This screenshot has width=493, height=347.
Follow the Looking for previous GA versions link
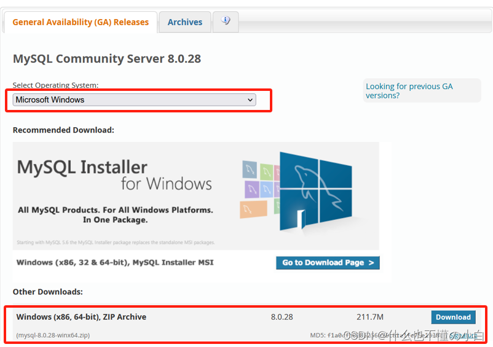(x=409, y=91)
